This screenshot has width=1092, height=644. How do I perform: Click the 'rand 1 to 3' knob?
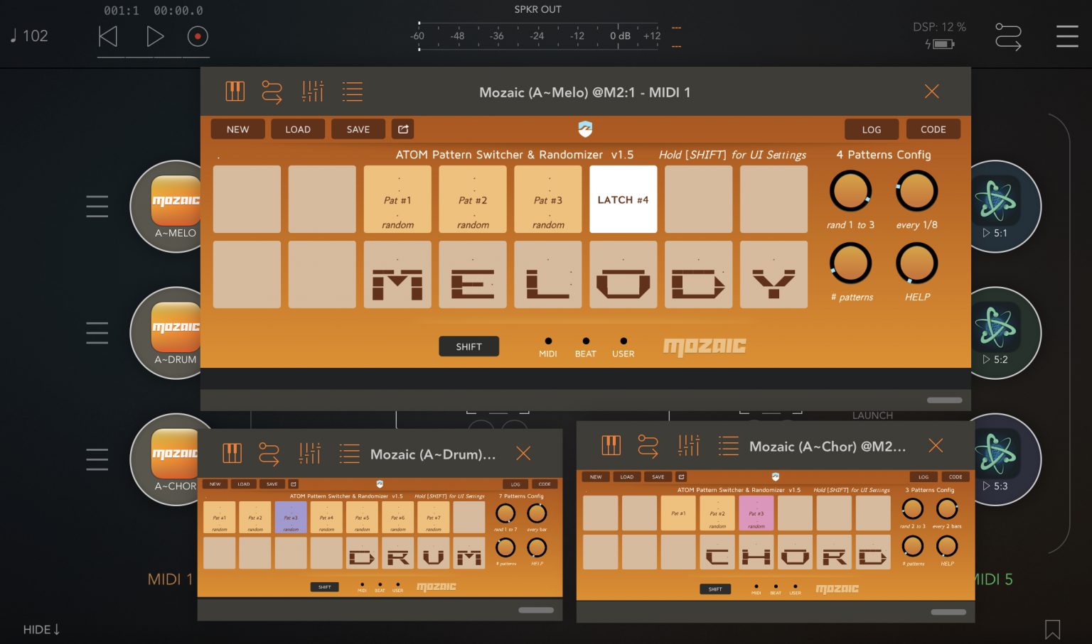[x=850, y=191]
